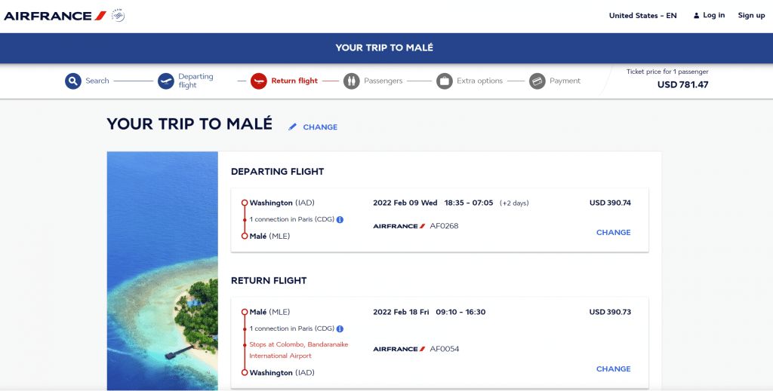Click the Extra options suitcase icon

444,81
